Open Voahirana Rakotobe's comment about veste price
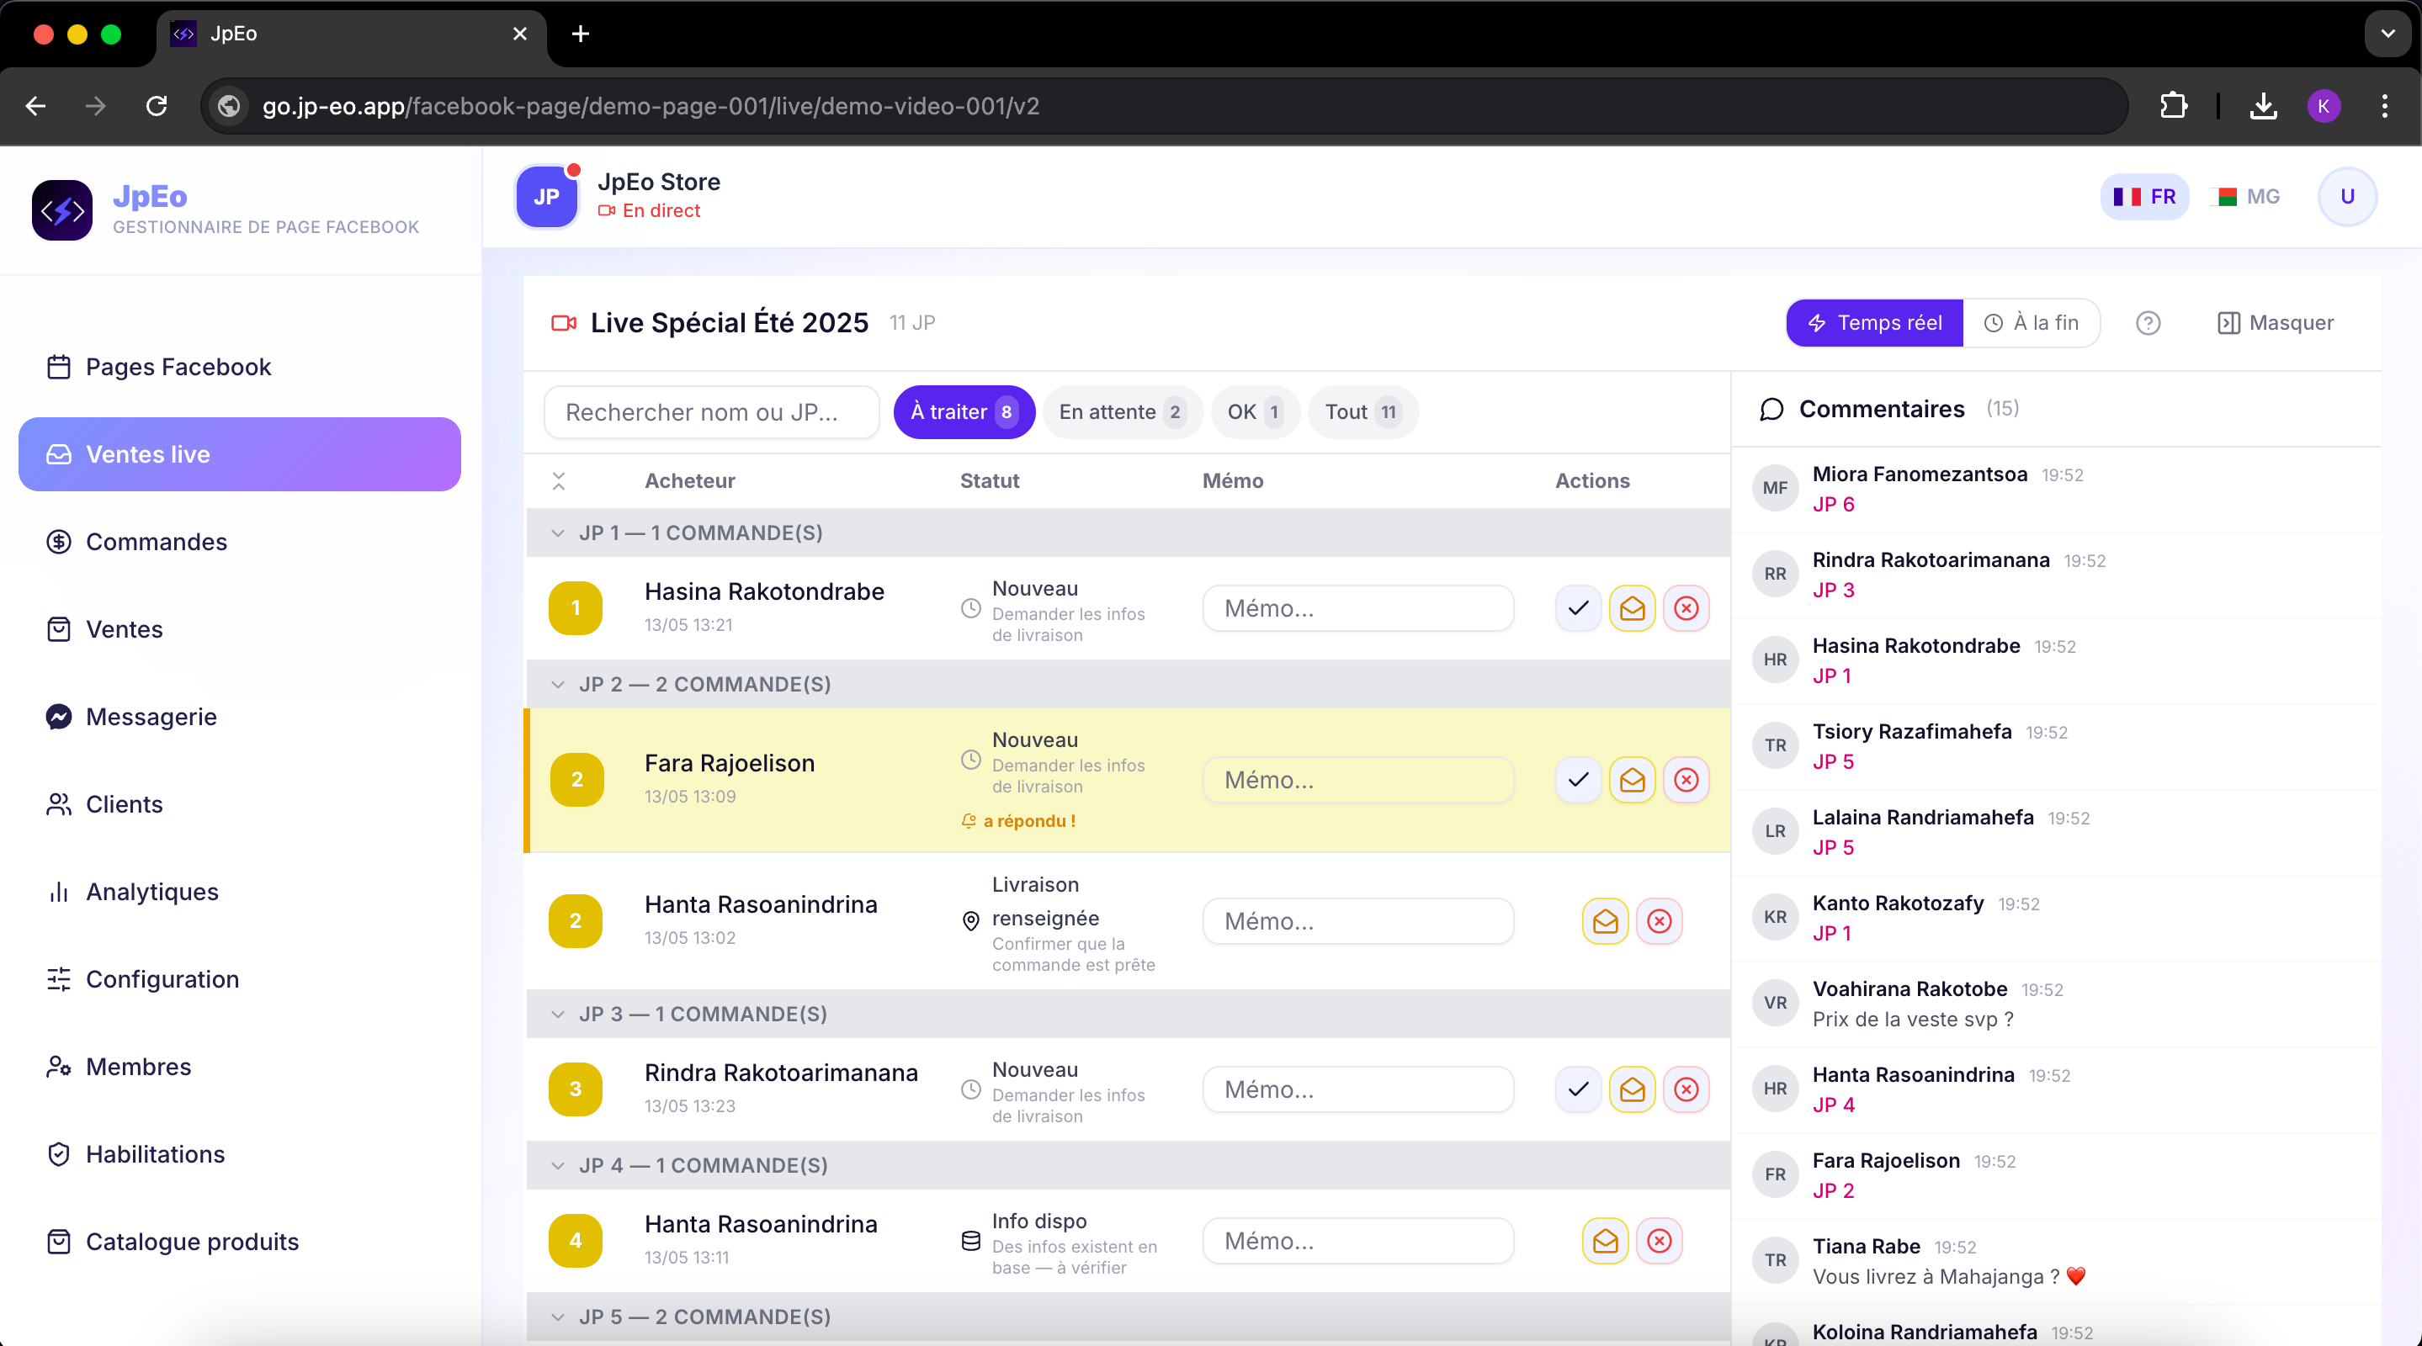2422x1346 pixels. click(x=2056, y=1004)
